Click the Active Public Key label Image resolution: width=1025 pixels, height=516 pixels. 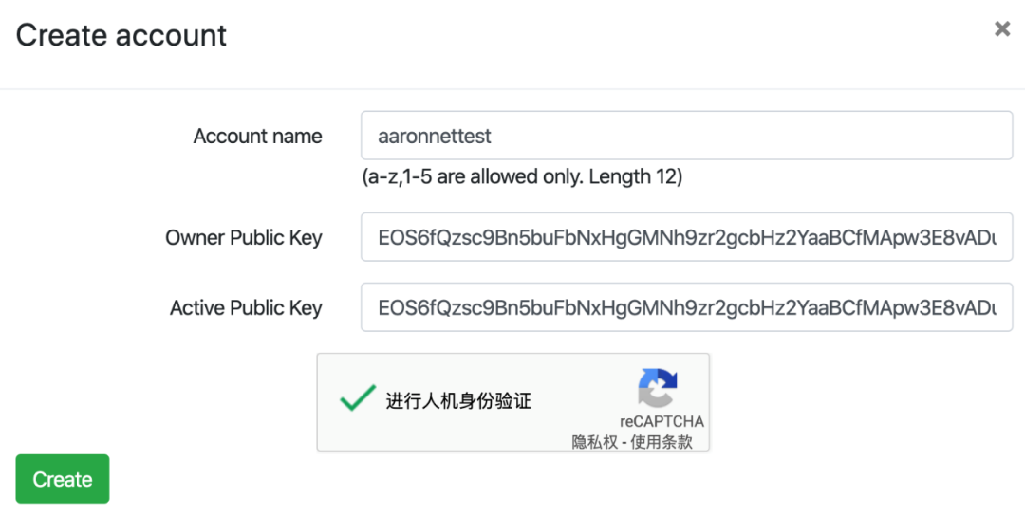click(245, 307)
